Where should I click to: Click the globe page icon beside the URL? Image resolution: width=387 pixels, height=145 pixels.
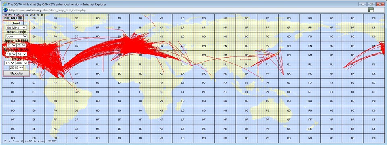click(5, 10)
